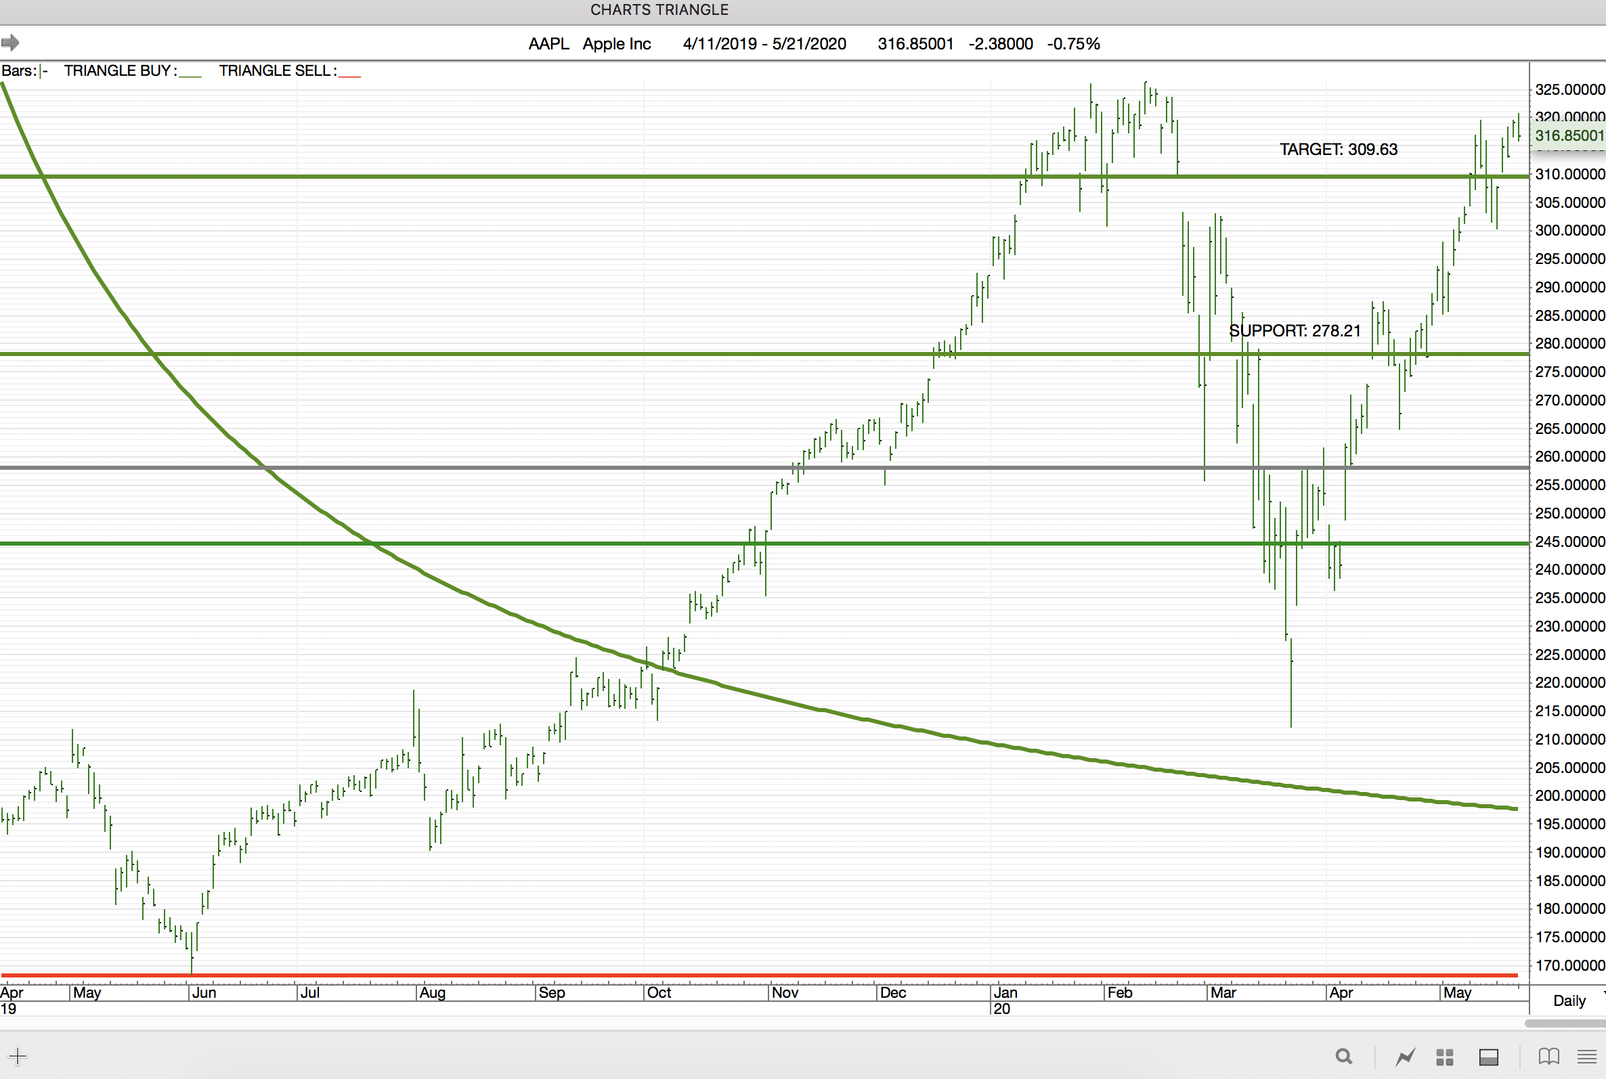Click the Bars legend indicator
The image size is (1606, 1079).
(x=24, y=71)
